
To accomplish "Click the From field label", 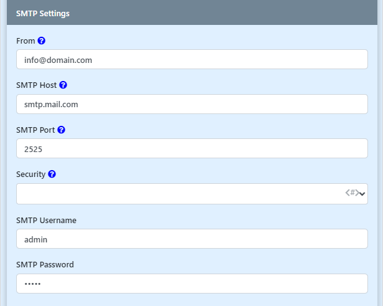I will click(26, 41).
